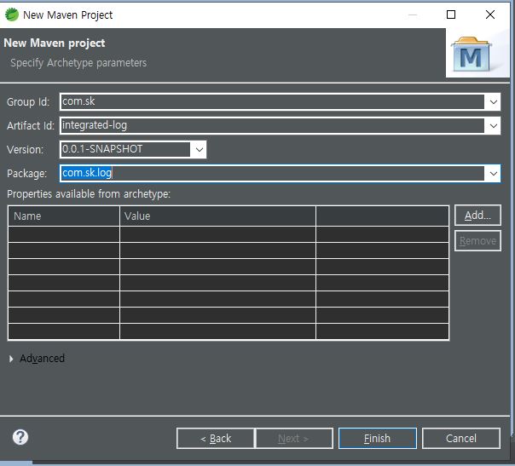Click the Value column header
This screenshot has height=466, width=515.
pos(217,216)
